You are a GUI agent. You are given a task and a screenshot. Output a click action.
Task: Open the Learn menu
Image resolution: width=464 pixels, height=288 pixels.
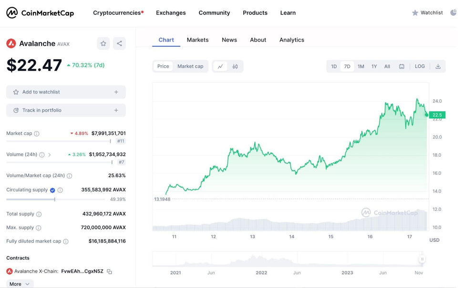coord(288,13)
